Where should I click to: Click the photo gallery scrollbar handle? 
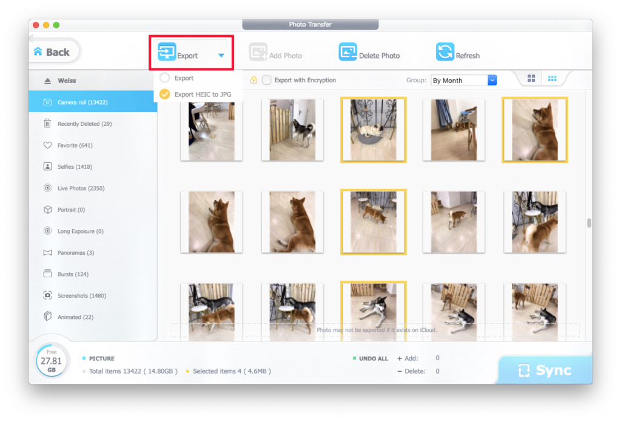(588, 223)
